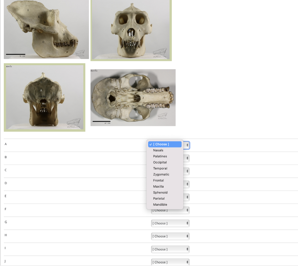The image size is (298, 266).
Task: Click the lateral view gorilla skull image
Action: (x=46, y=29)
